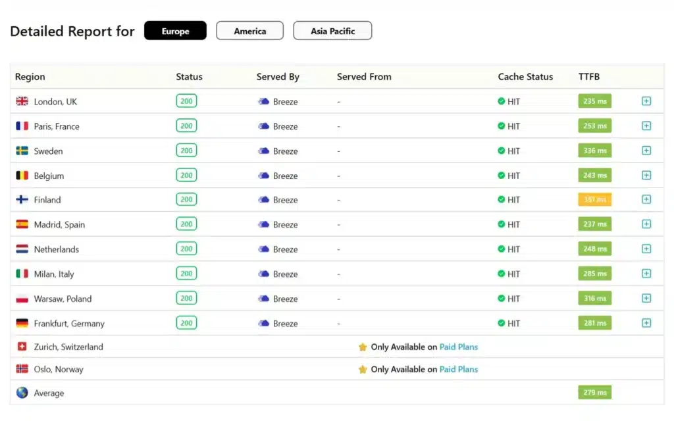
Task: Click Breeze cloud icon in Warsaw row
Action: point(263,299)
